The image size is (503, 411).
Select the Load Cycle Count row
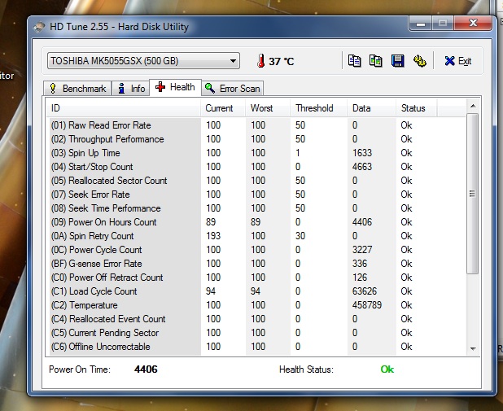pyautogui.click(x=256, y=291)
